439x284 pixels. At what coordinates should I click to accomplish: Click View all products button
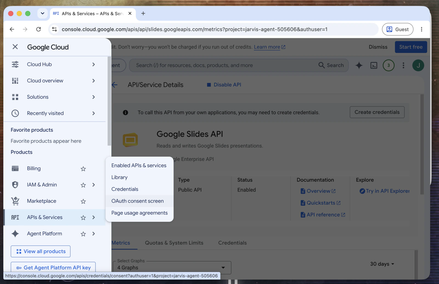(x=41, y=251)
